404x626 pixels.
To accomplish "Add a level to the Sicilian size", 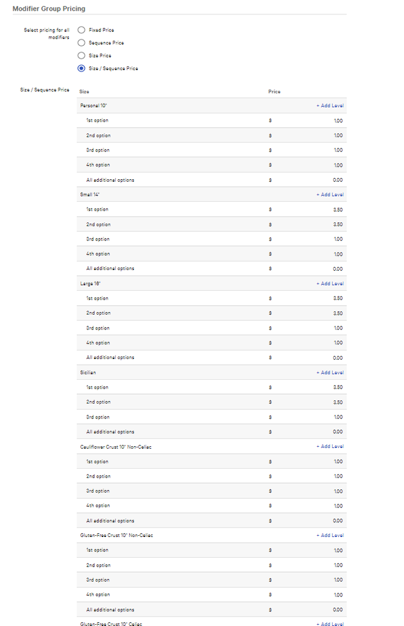I will tap(329, 373).
